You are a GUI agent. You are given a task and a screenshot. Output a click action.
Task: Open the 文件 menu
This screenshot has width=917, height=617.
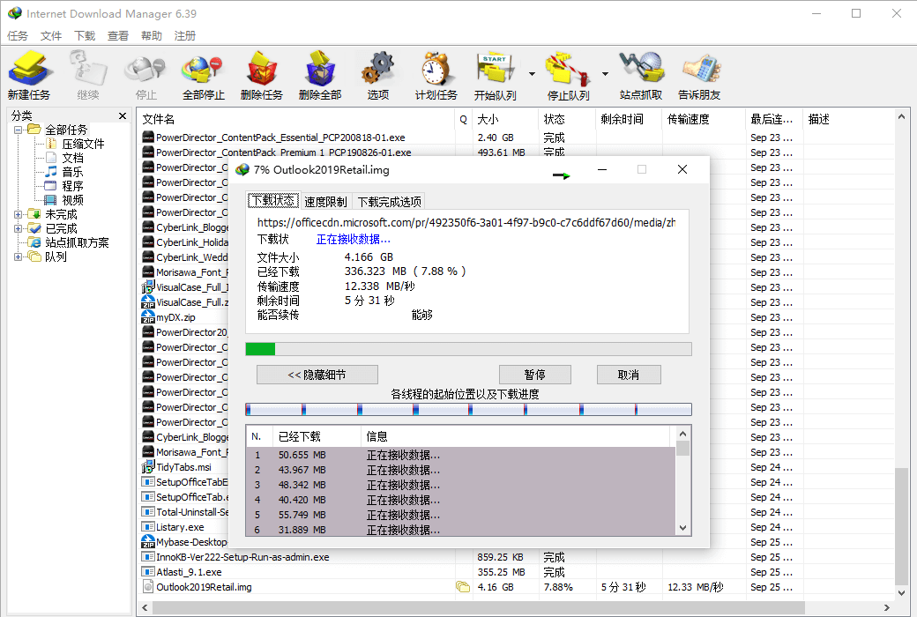point(51,35)
